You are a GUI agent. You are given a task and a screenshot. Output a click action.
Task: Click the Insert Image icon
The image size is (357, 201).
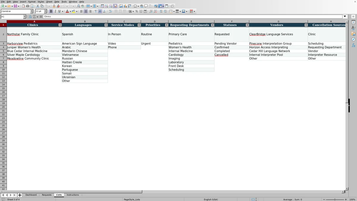click(121, 6)
